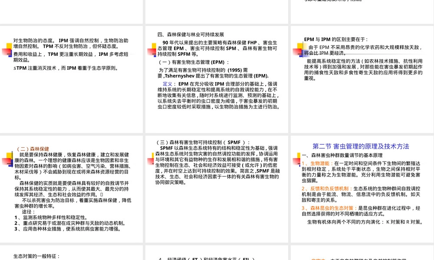Click the line about K 对策和 R 对策
This screenshot has width=434, height=260.
pos(365,222)
